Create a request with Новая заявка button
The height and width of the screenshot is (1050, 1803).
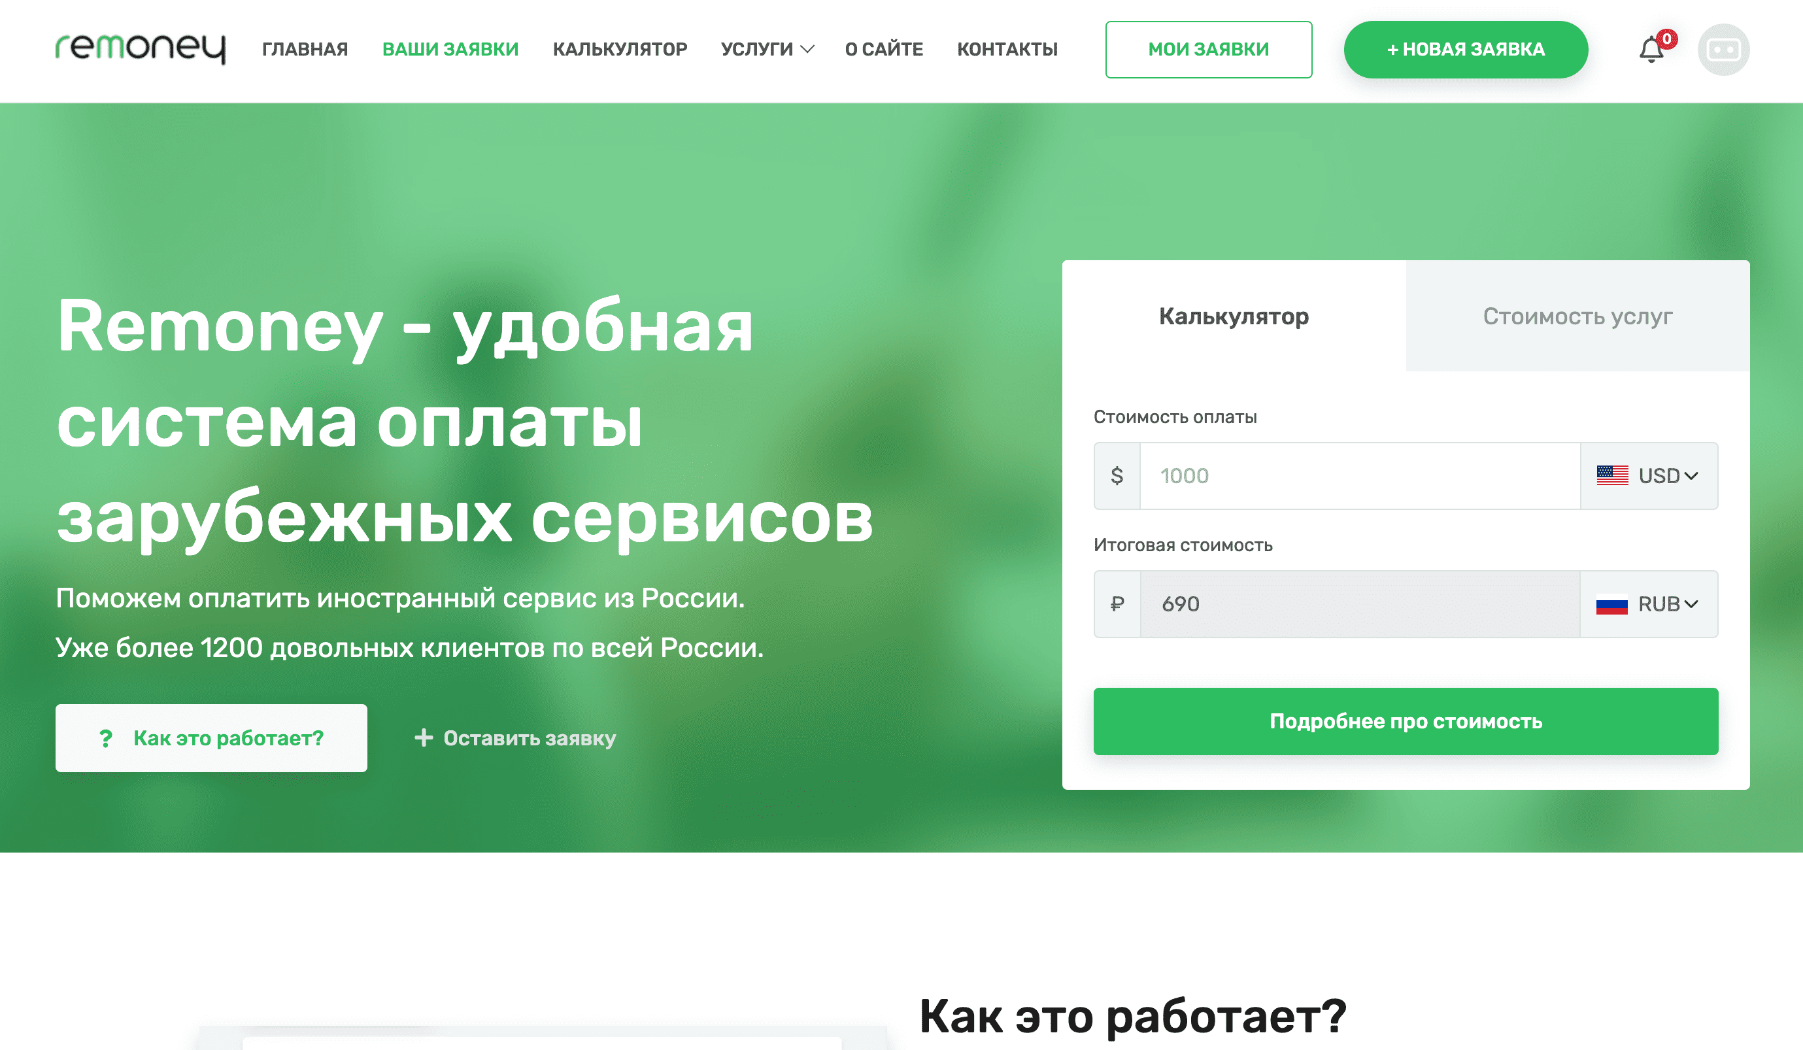pos(1466,50)
